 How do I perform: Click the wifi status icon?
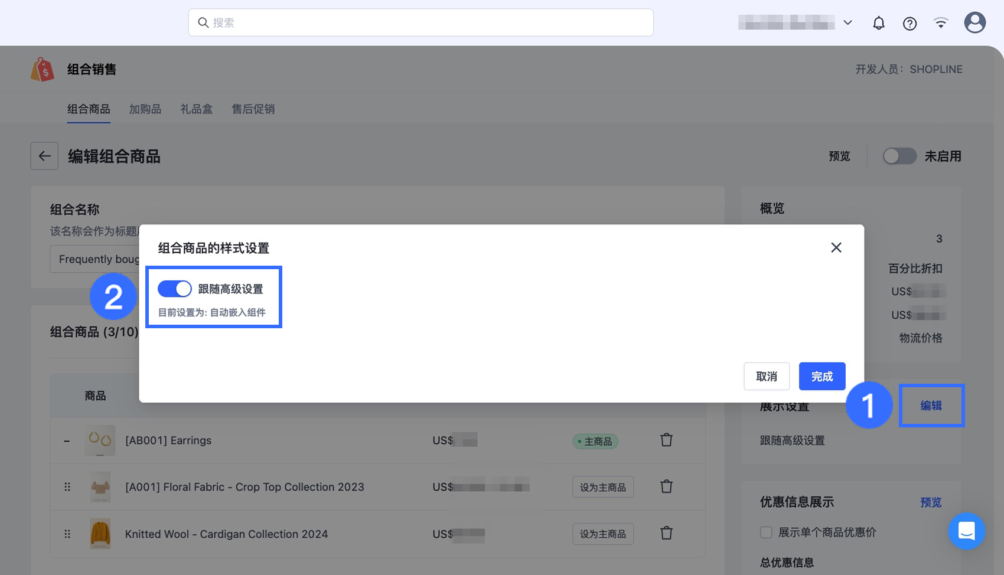coord(941,23)
